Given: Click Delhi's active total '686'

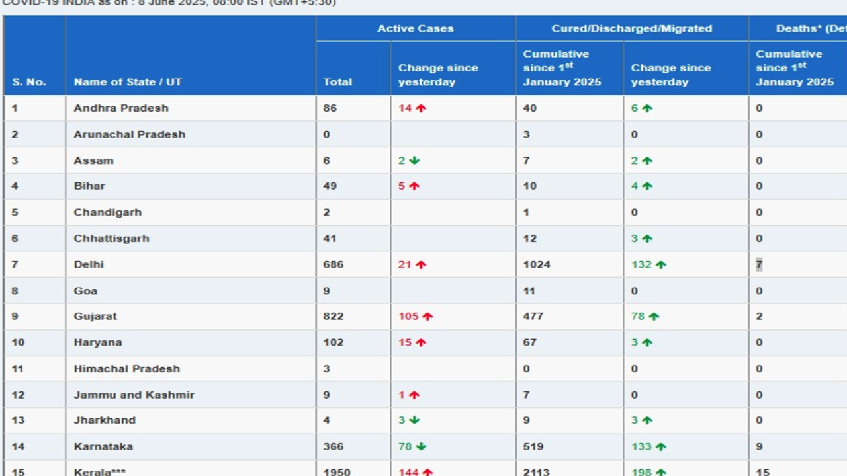Looking at the screenshot, I should tap(334, 265).
